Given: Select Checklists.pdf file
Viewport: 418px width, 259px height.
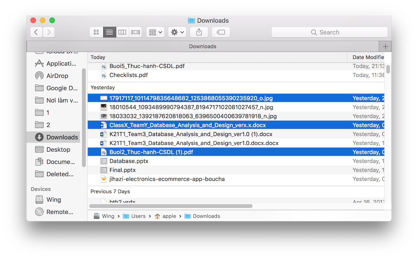Looking at the screenshot, I should [236, 75].
